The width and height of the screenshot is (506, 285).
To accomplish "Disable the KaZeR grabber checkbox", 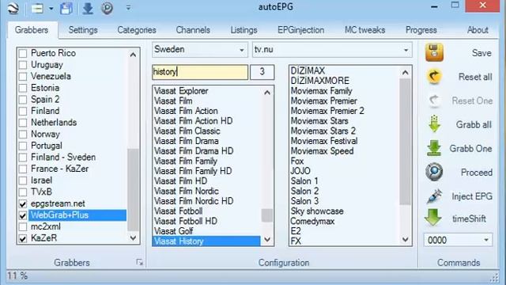I will [23, 238].
